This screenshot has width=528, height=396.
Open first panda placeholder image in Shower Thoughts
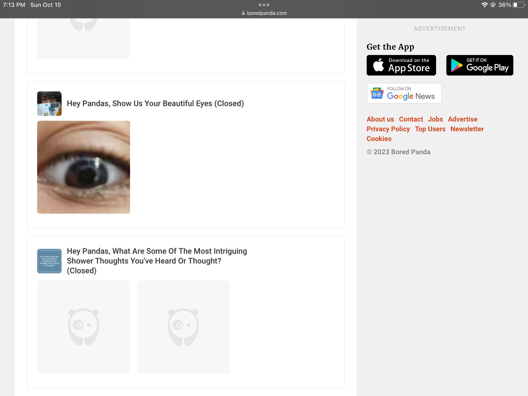click(x=83, y=327)
